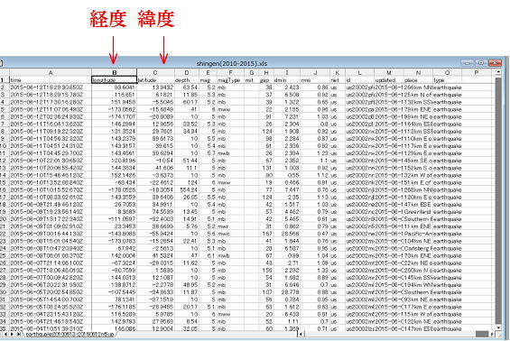The width and height of the screenshot is (510, 341).
Task: Select the column C header
Action: (155, 73)
